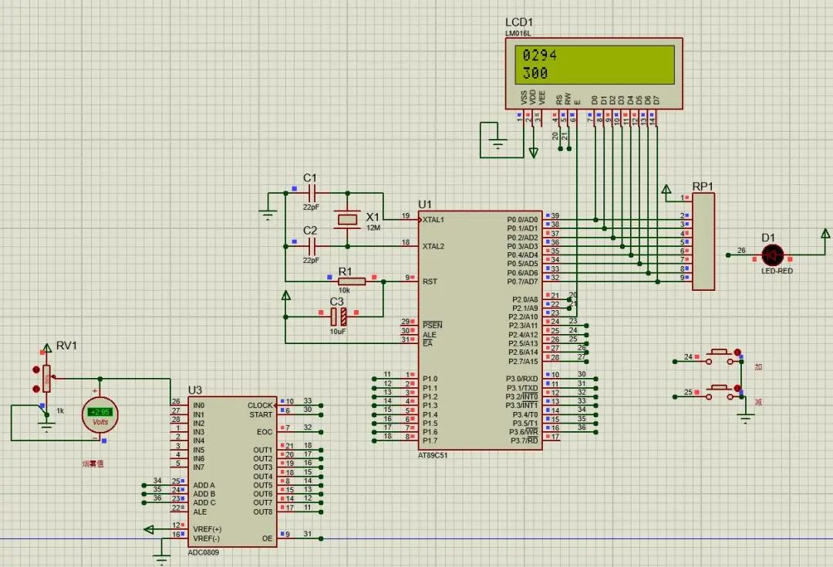Toggle the red actuator on the 减 button

tap(737, 388)
